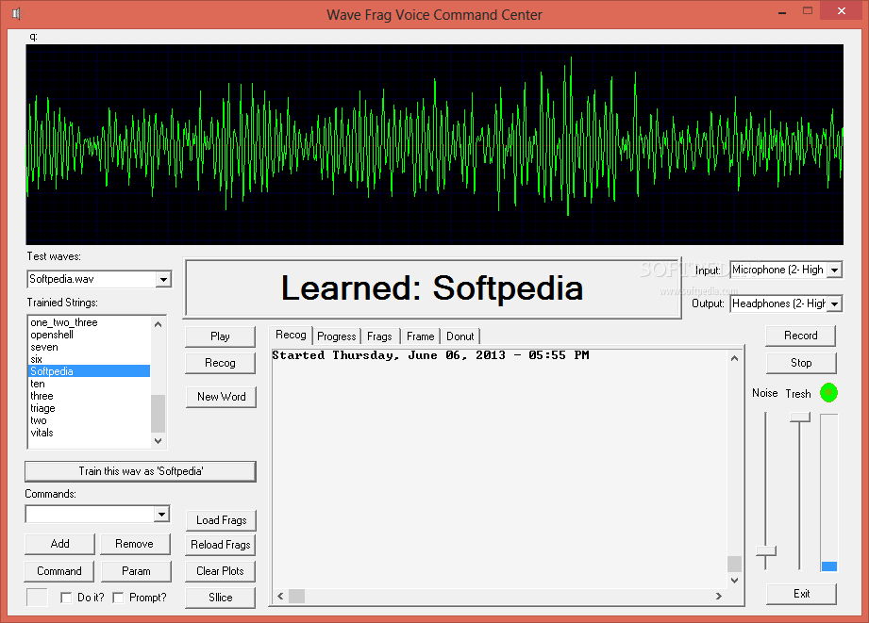Screen dimensions: 869x623
Task: Click the Reload Frags button
Action: click(x=221, y=545)
